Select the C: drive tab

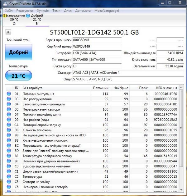coord(14,21)
